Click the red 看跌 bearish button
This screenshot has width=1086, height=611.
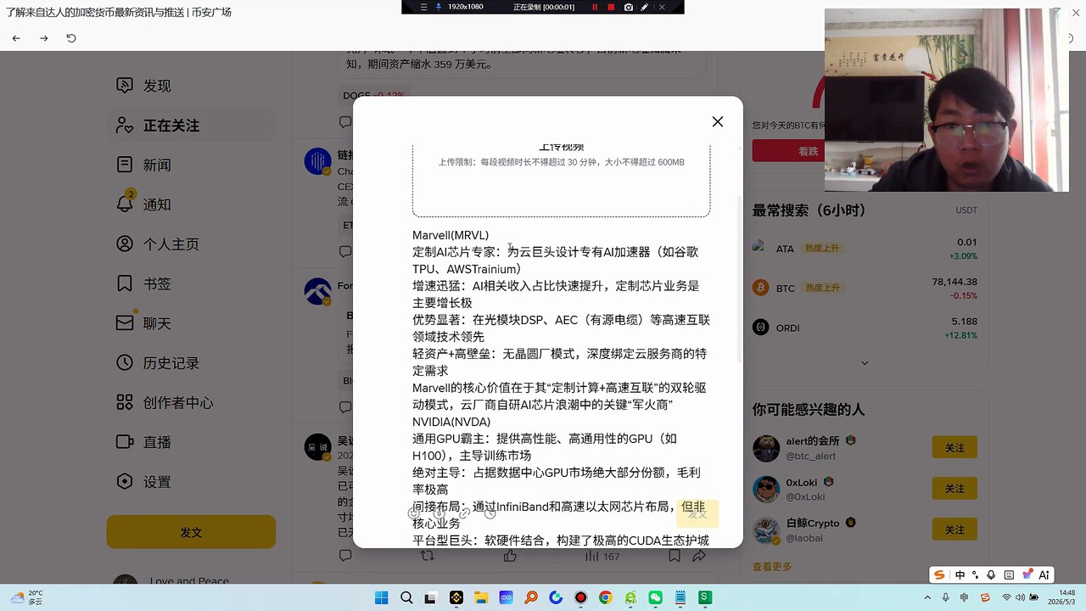(x=808, y=151)
